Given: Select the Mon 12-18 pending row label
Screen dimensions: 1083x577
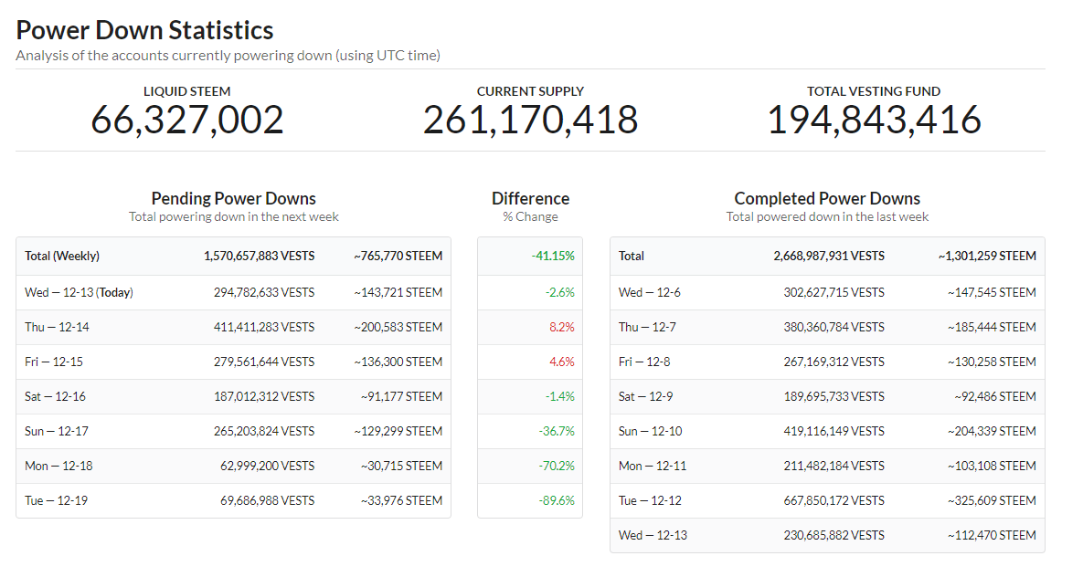Looking at the screenshot, I should click(x=58, y=466).
